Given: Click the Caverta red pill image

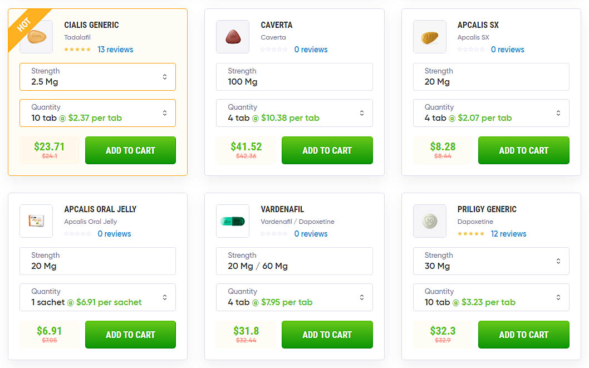Looking at the screenshot, I should [233, 36].
